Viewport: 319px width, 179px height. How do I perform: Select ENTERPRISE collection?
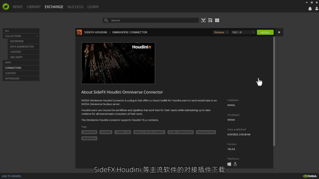(23, 41)
